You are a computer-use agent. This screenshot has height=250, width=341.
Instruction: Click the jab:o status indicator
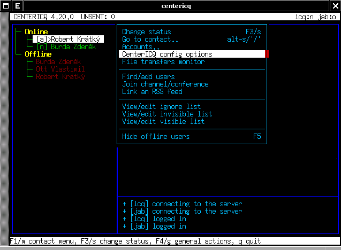click(328, 17)
